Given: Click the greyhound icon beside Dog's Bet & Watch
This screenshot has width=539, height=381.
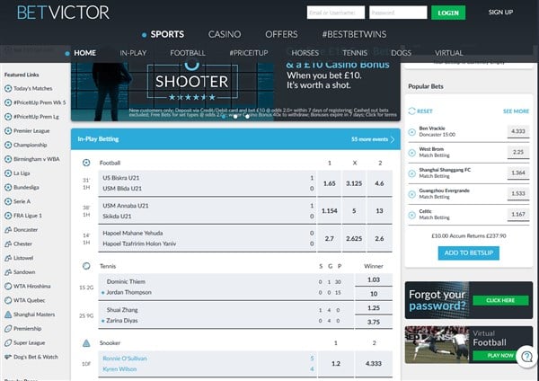Looking at the screenshot, I should pos(8,357).
